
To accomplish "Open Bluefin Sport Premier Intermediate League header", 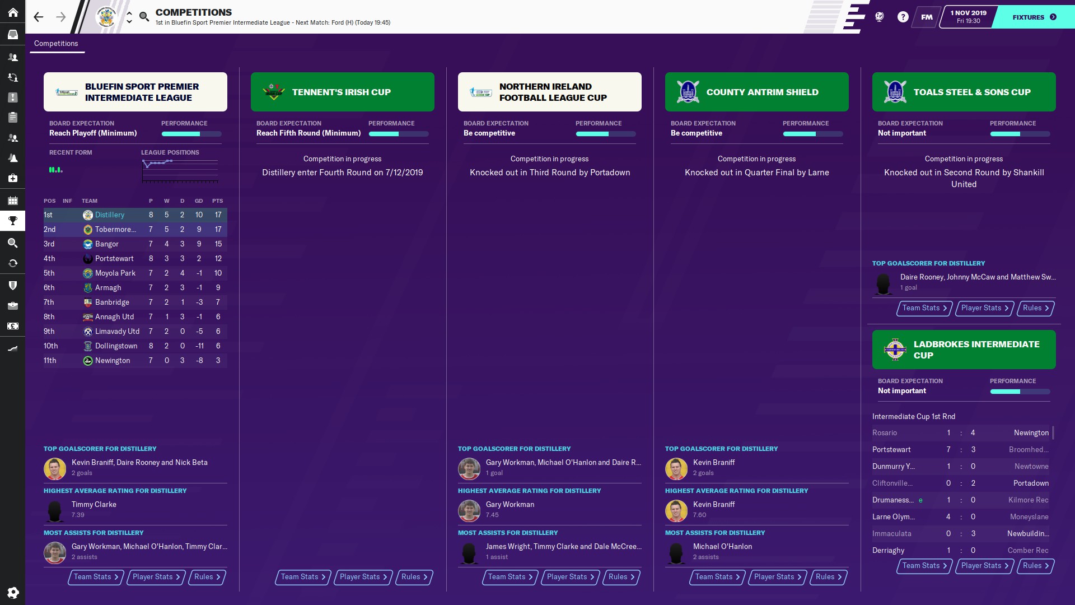I will 135,92.
